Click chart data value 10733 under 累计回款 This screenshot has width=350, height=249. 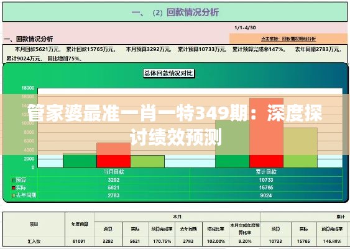266,180
